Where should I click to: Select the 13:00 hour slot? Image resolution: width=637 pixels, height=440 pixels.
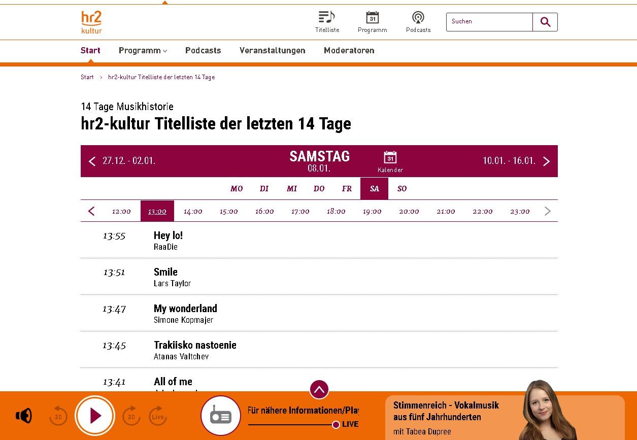coord(157,211)
